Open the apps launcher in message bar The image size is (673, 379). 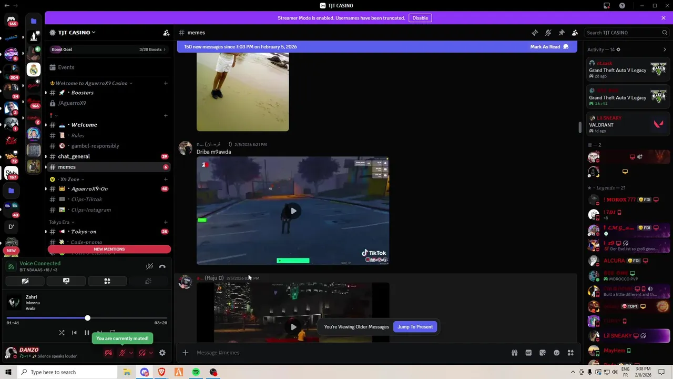(570, 353)
